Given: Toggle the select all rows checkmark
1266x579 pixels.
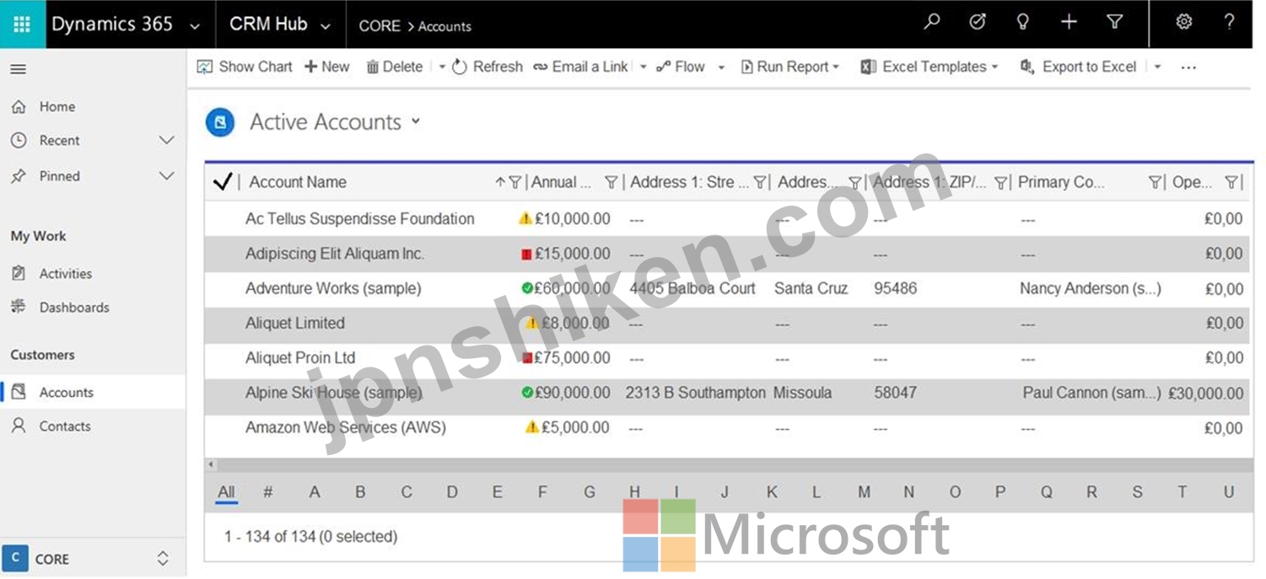Looking at the screenshot, I should [223, 182].
